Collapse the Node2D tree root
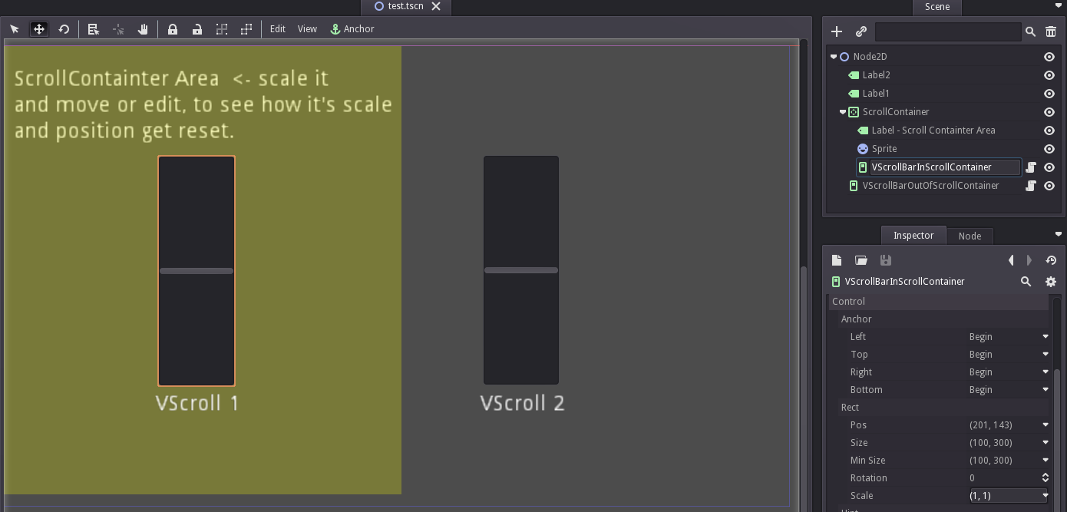This screenshot has width=1067, height=512. [x=834, y=57]
